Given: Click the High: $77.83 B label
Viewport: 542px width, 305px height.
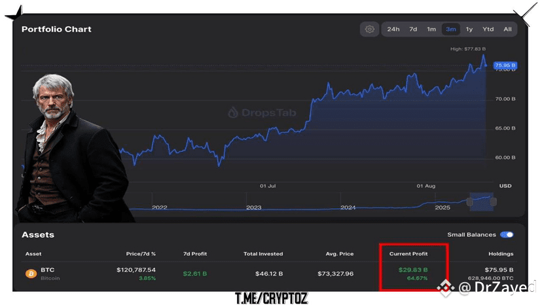Looking at the screenshot, I should click(467, 49).
